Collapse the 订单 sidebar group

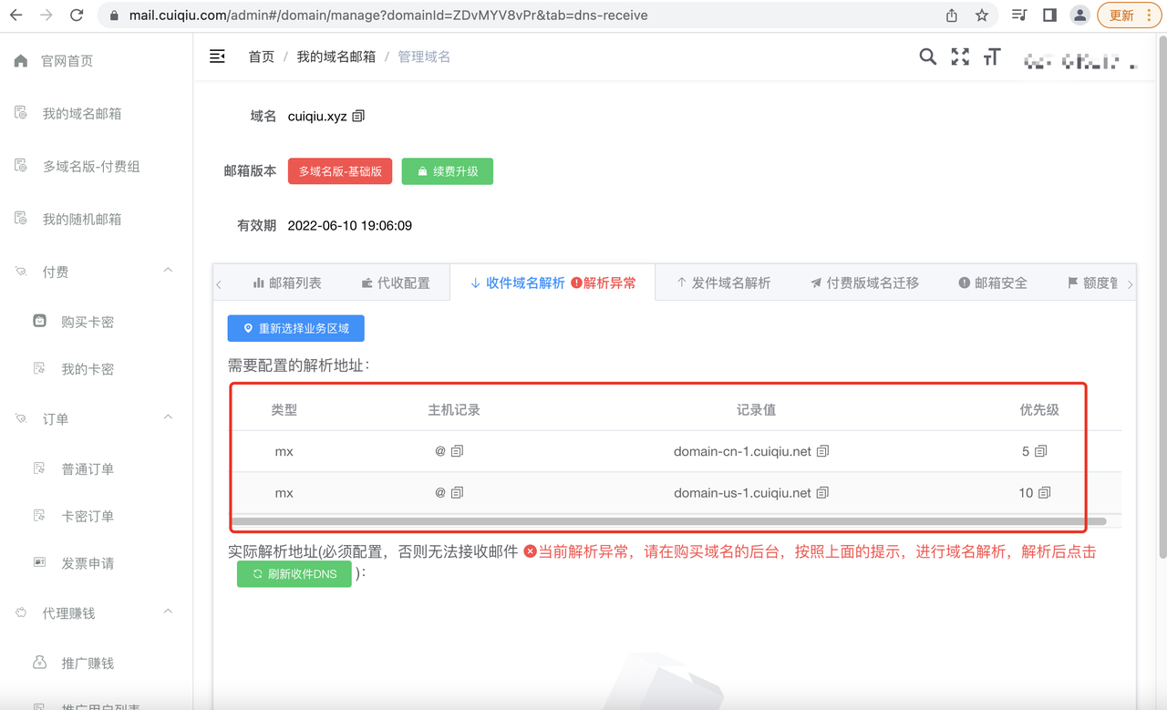tap(96, 418)
